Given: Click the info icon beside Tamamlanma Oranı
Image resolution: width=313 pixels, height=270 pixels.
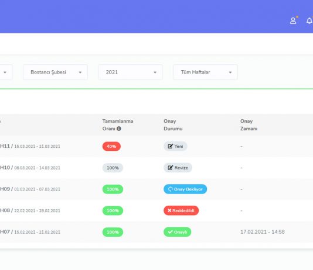Looking at the screenshot, I should (x=119, y=129).
